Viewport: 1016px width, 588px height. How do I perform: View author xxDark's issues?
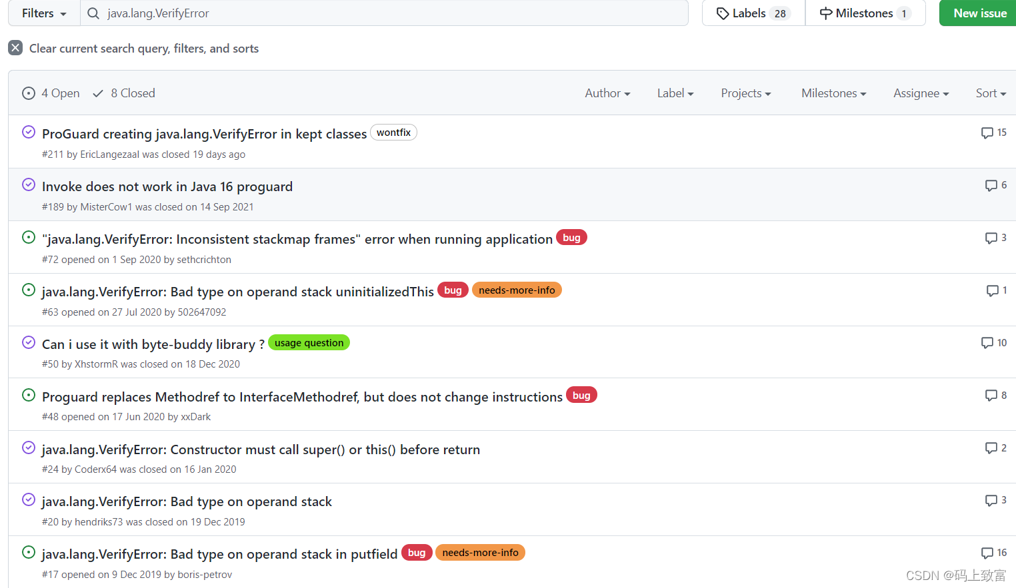click(196, 417)
